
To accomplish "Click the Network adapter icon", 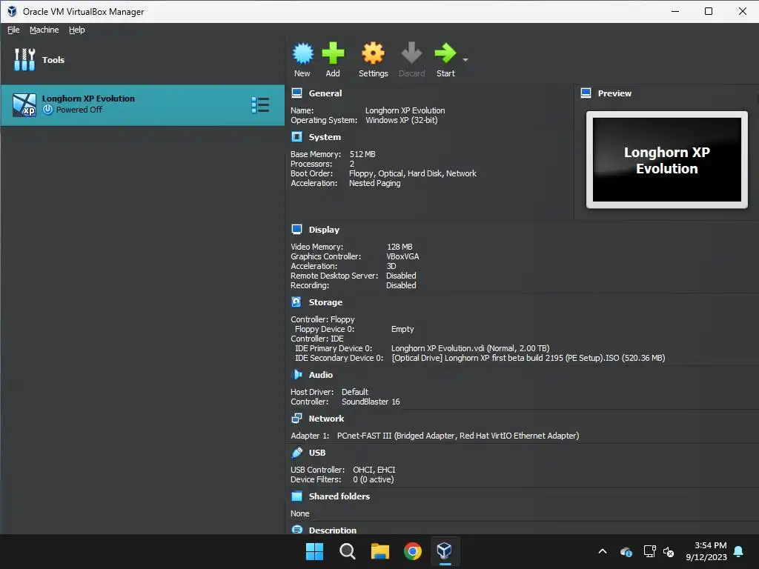I will click(296, 419).
